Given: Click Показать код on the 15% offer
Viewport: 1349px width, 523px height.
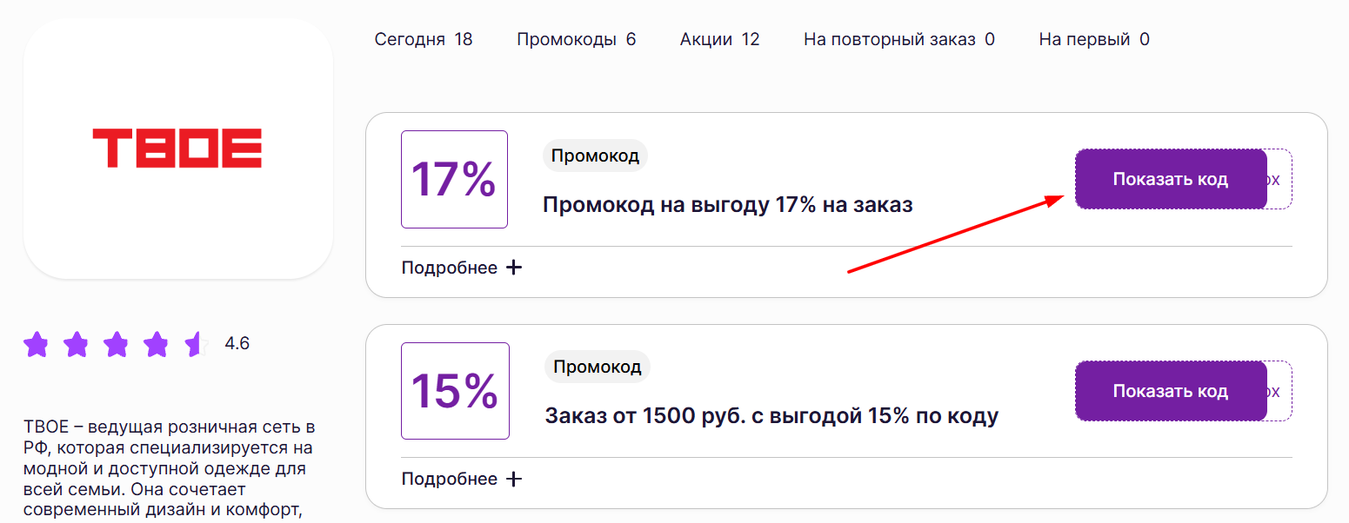Looking at the screenshot, I should tap(1171, 391).
